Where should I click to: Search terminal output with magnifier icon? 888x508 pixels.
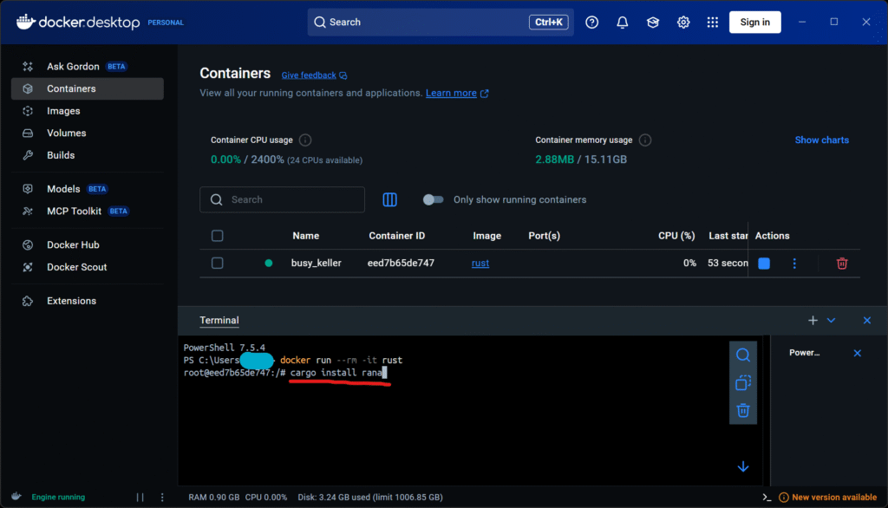tap(743, 355)
